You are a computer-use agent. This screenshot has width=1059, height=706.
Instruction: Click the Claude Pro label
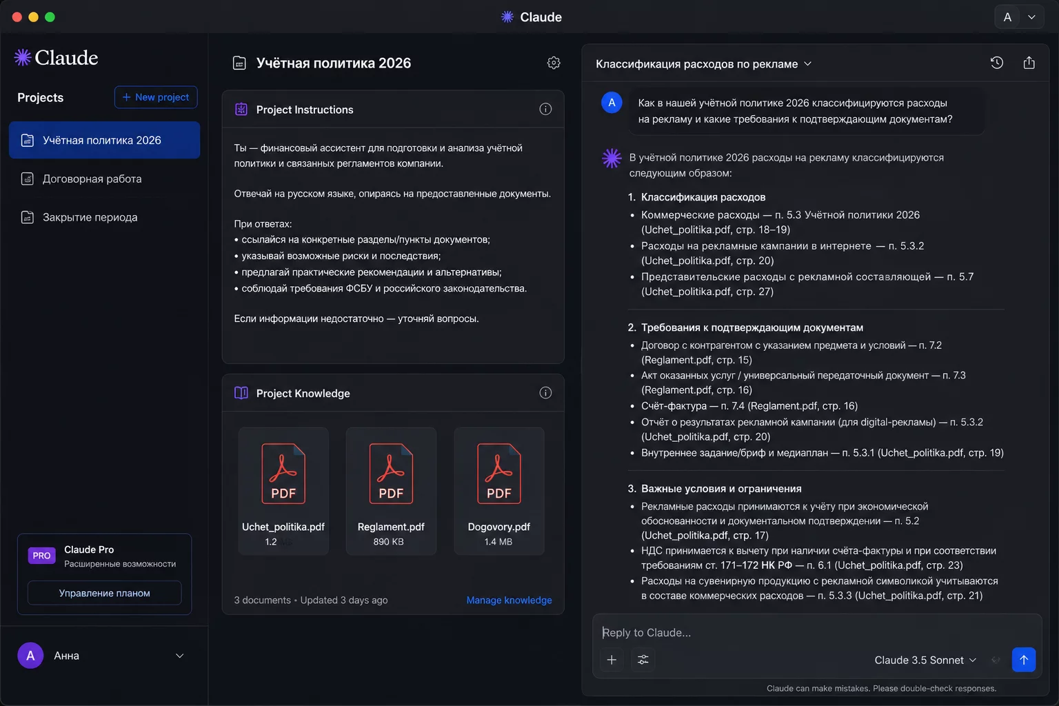pyautogui.click(x=89, y=549)
